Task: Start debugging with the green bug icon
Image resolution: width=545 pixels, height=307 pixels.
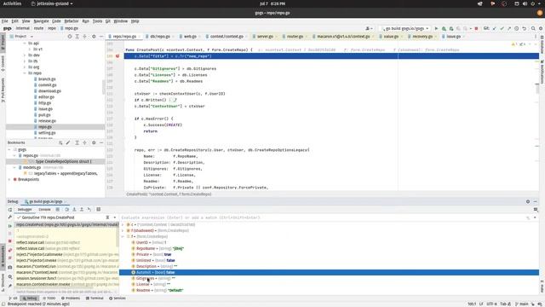Action: pyautogui.click(x=444, y=28)
